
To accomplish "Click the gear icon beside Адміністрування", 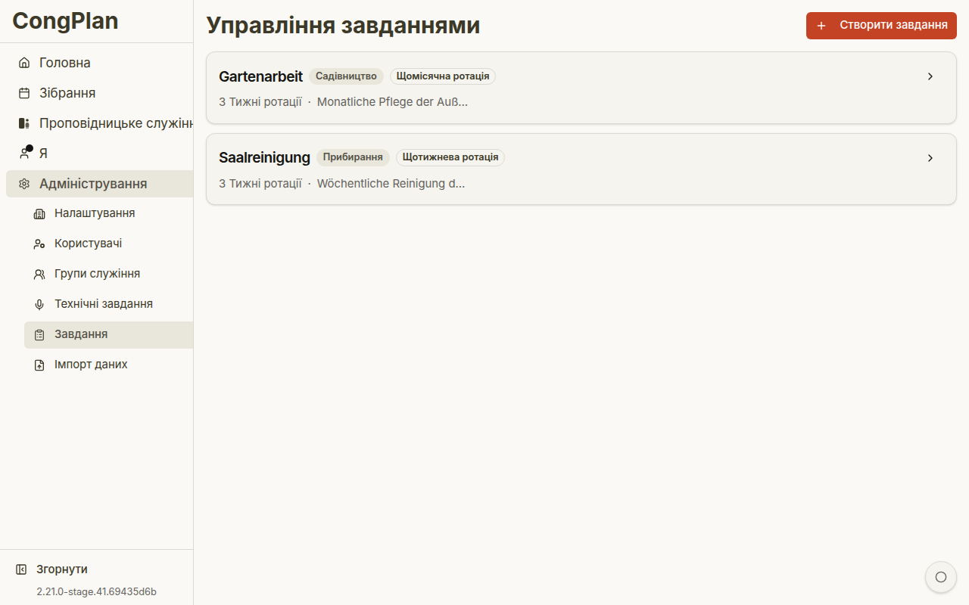I will tap(24, 184).
